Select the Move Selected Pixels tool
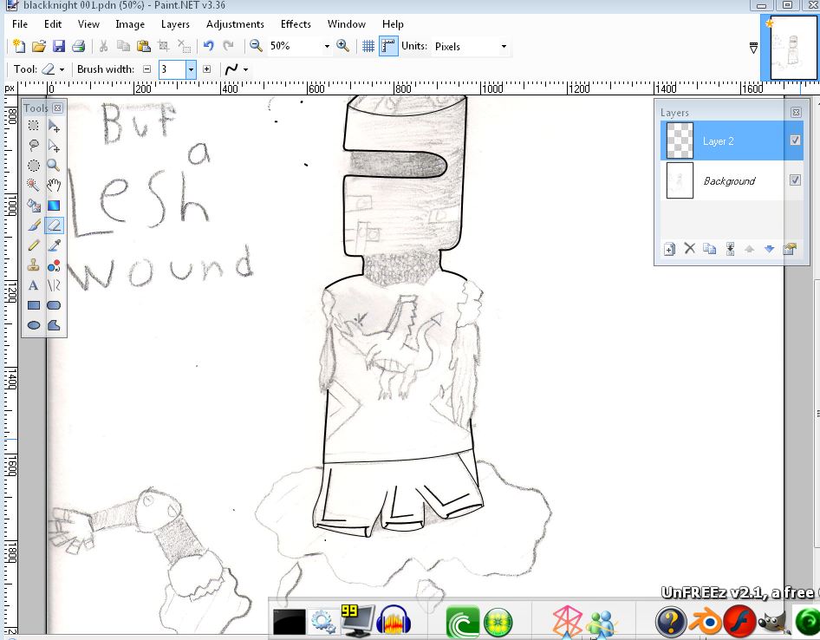Screen dimensions: 820x640 tap(54, 126)
